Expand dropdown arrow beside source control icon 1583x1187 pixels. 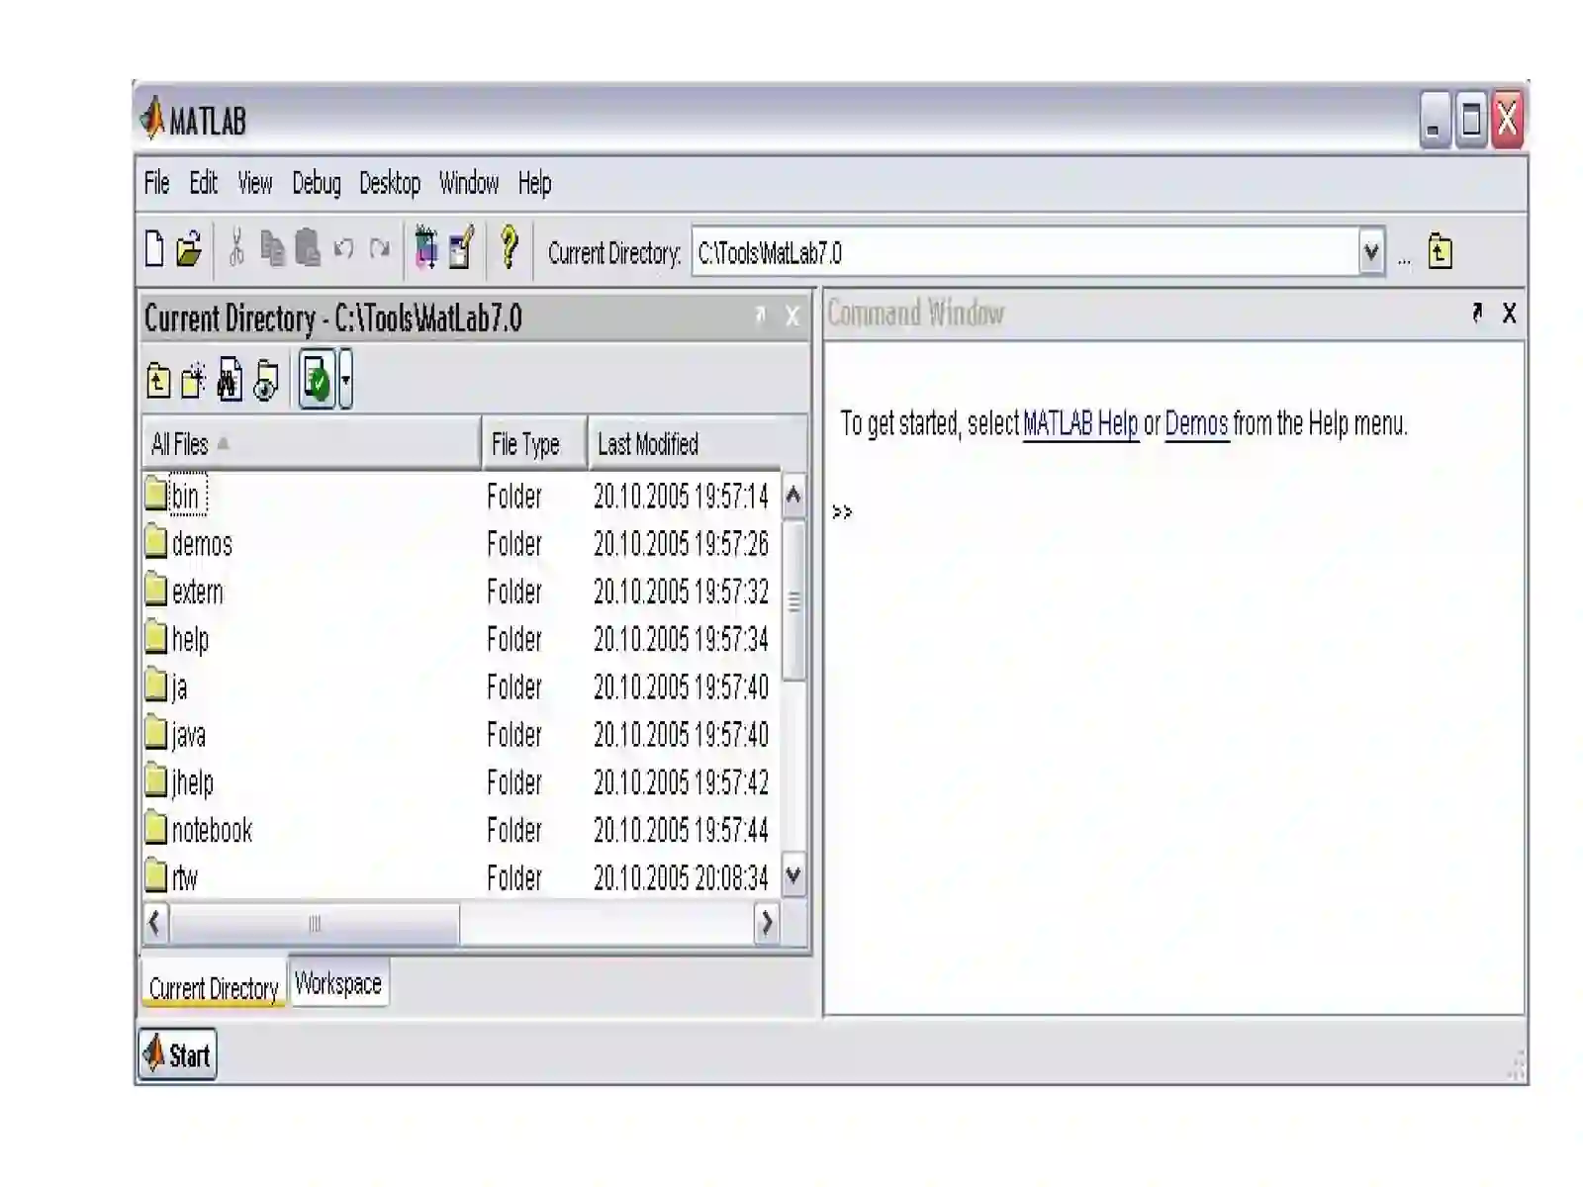[x=345, y=379]
